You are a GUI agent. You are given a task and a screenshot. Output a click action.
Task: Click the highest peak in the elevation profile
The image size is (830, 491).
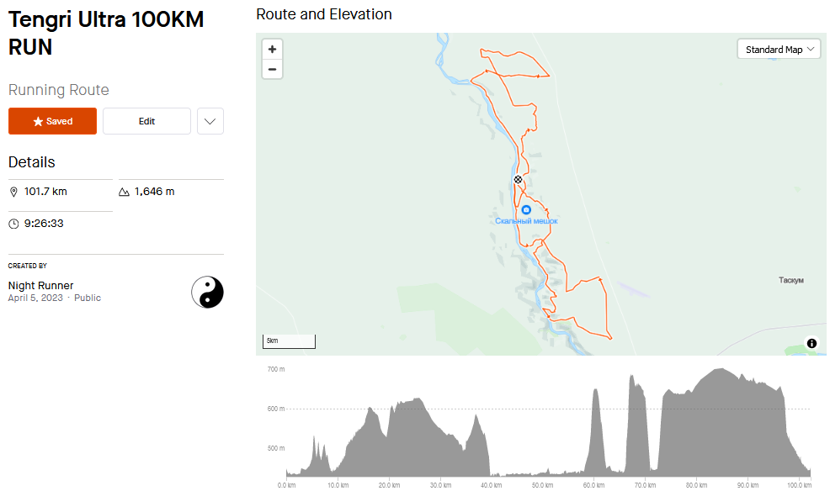(x=720, y=370)
